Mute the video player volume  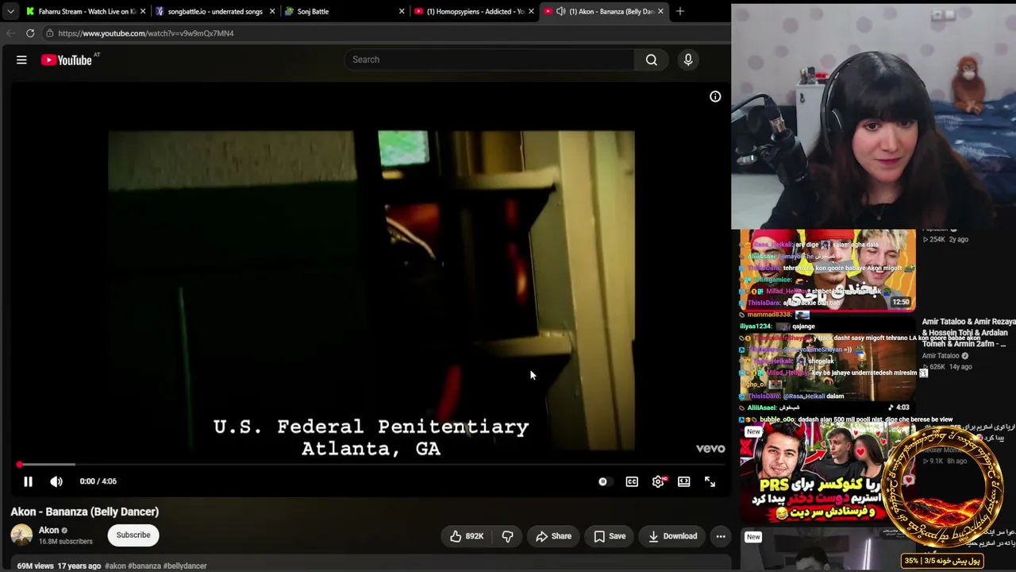[x=56, y=481]
